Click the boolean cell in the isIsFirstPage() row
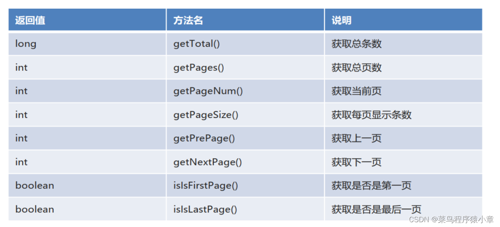 point(87,185)
